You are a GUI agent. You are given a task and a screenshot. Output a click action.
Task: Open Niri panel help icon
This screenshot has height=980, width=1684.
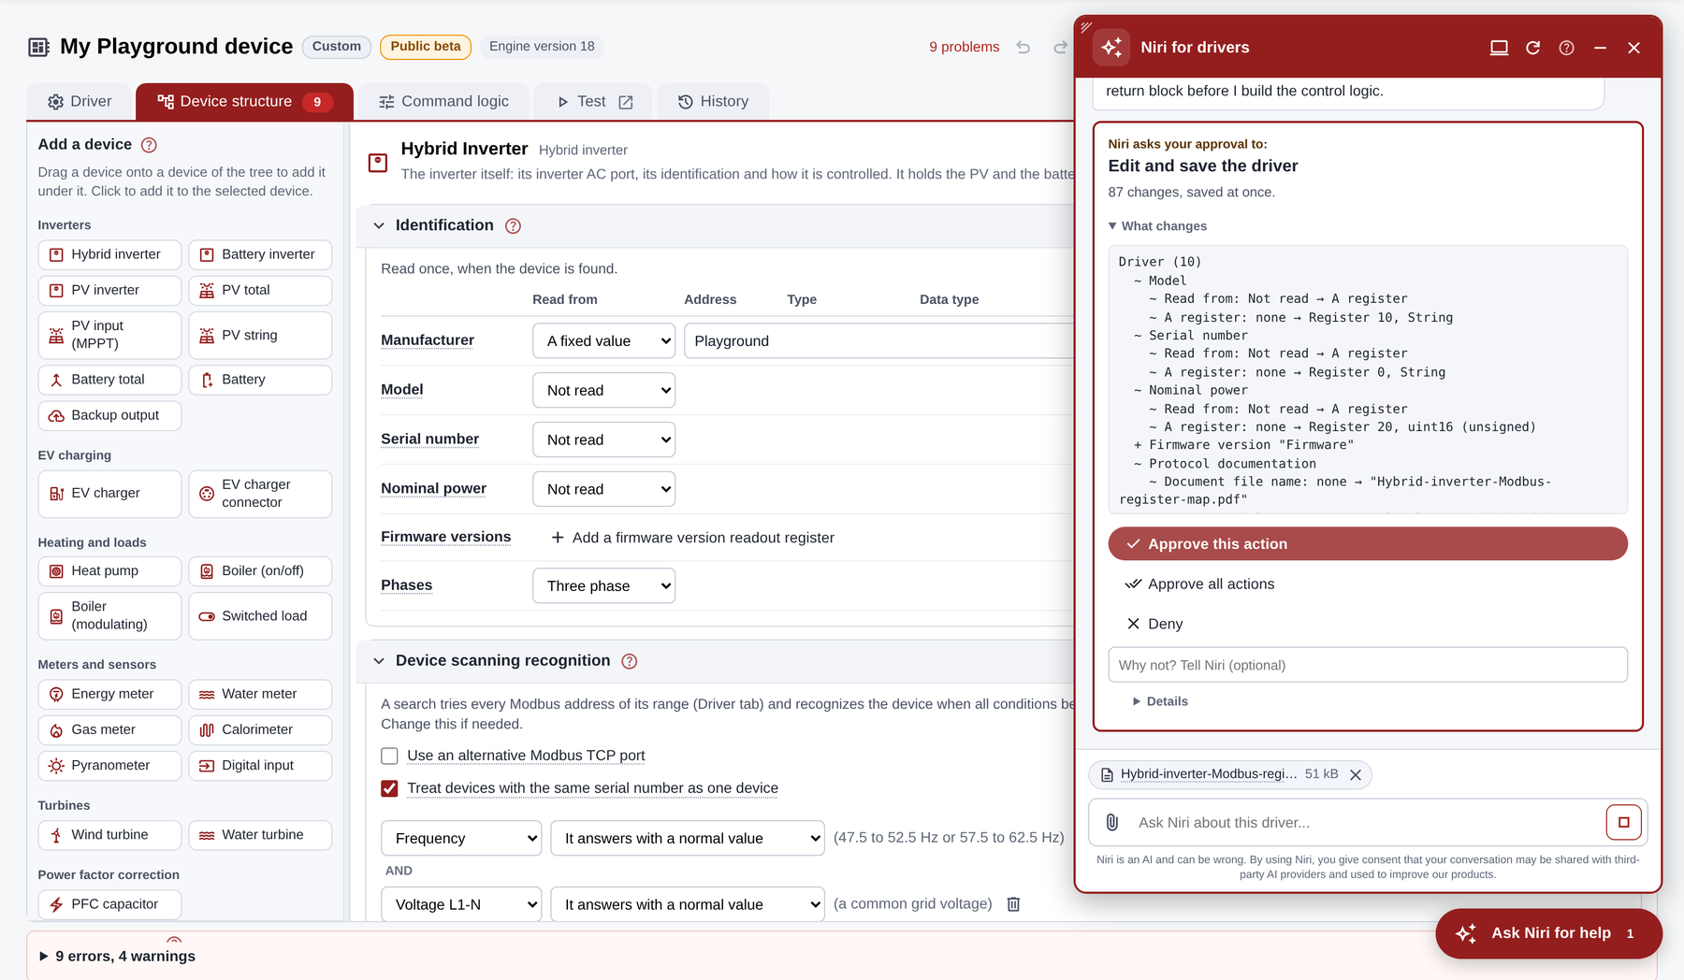tap(1566, 48)
